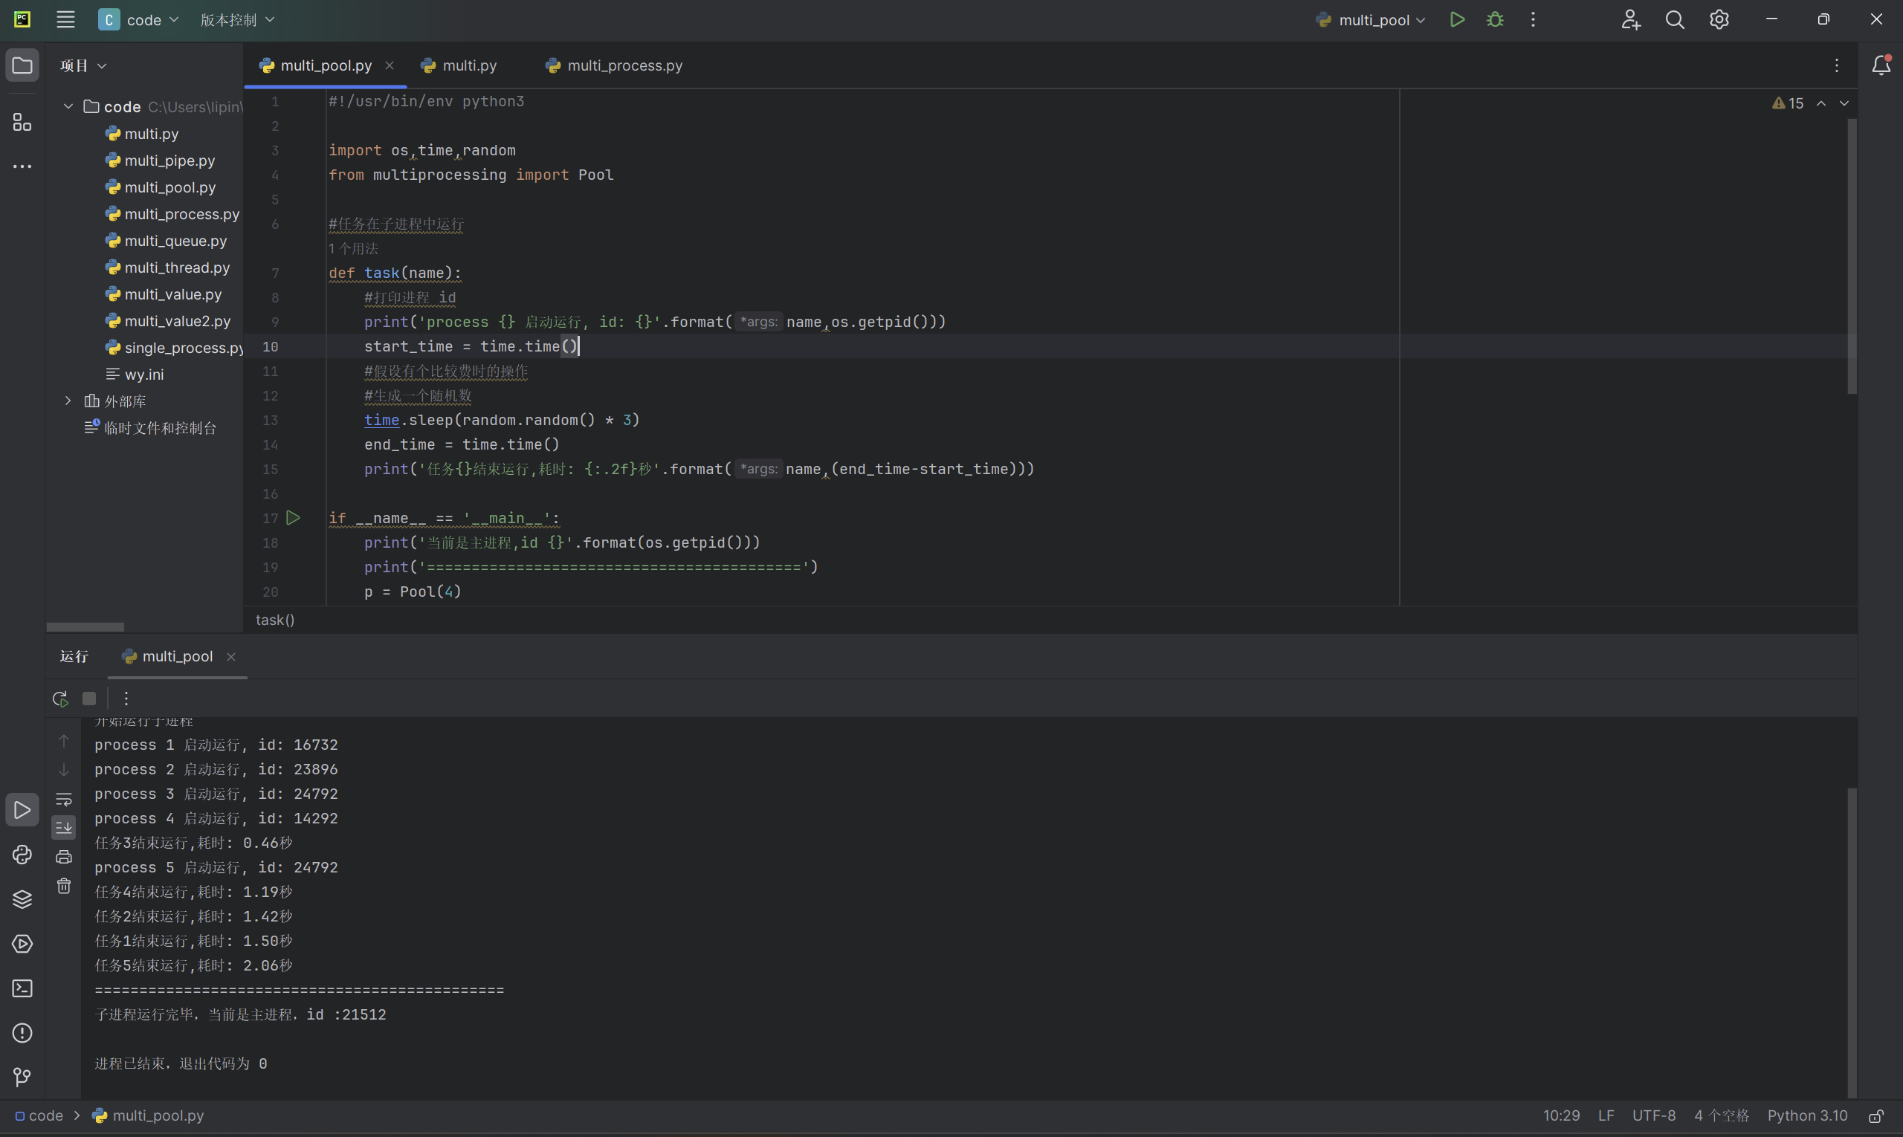The image size is (1903, 1137).
Task: Switch to multi.py editor tab
Action: 460,66
